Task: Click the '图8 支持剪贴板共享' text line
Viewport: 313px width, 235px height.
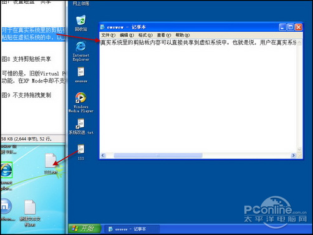Action: (26, 59)
